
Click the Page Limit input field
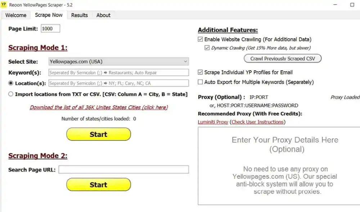pyautogui.click(x=50, y=28)
